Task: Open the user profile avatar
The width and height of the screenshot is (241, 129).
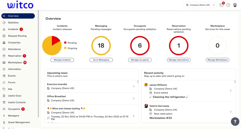Action: point(235,5)
